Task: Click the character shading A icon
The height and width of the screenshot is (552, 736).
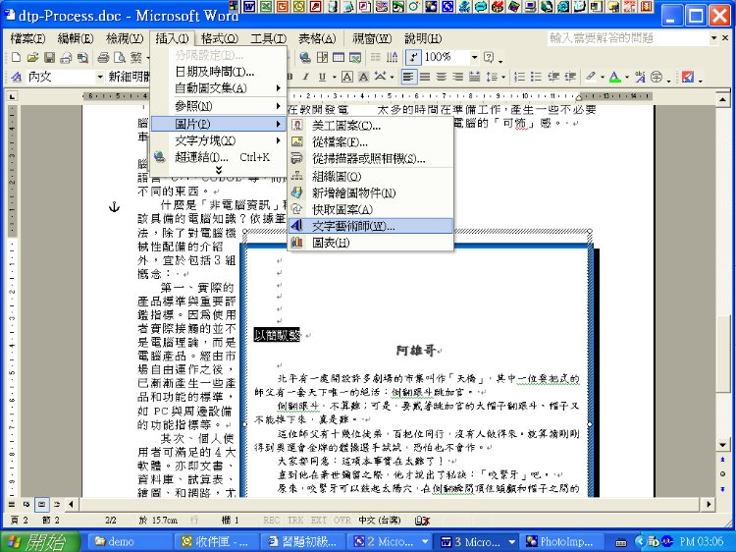Action: pos(363,77)
